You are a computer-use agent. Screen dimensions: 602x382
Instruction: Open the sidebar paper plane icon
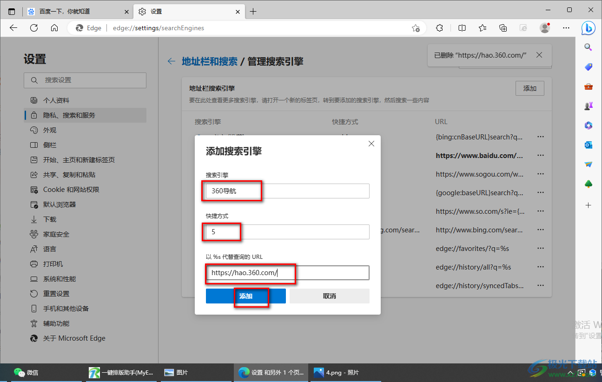tap(589, 165)
